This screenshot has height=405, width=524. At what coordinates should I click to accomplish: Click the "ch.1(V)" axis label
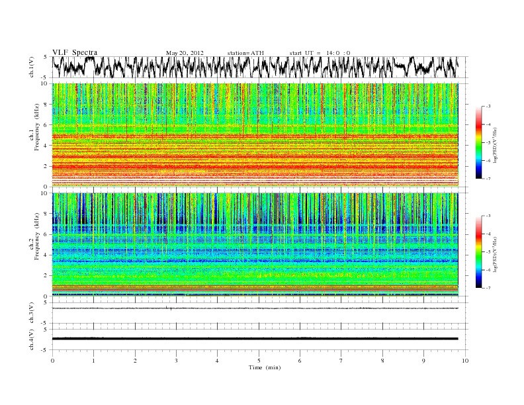(32, 67)
